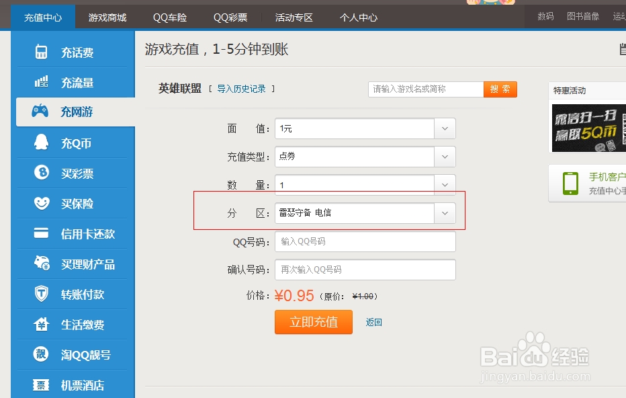626x398 pixels.
Task: Click the credit card icon
Action: [x=41, y=233]
